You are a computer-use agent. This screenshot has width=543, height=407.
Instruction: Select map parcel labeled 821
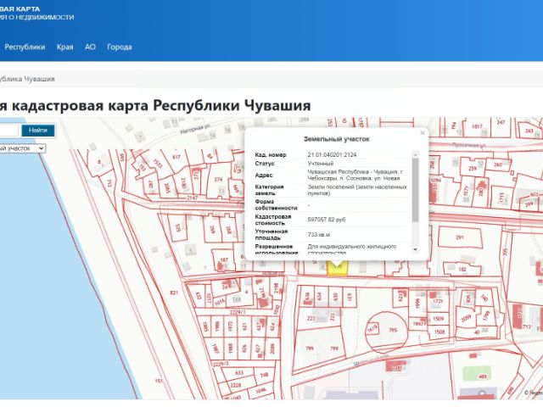tap(174, 293)
